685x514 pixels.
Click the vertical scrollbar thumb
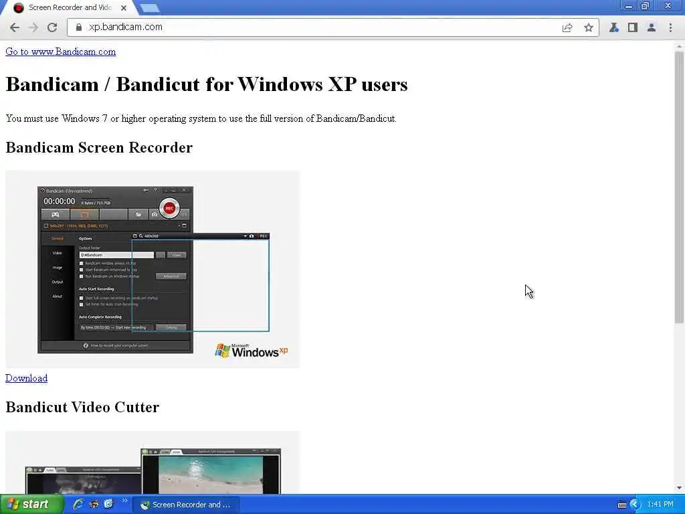(x=680, y=187)
